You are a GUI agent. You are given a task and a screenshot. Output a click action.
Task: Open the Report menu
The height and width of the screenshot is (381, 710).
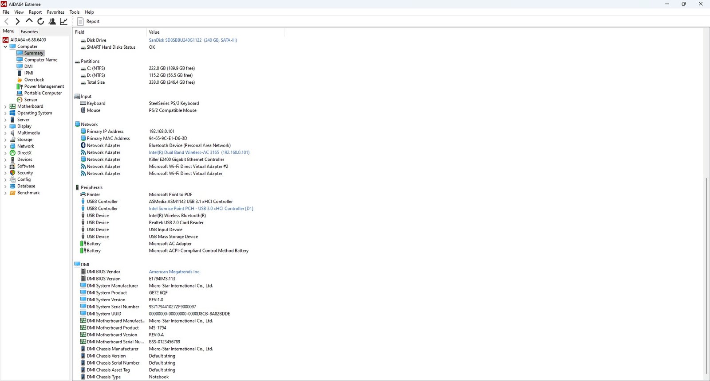[x=35, y=12]
